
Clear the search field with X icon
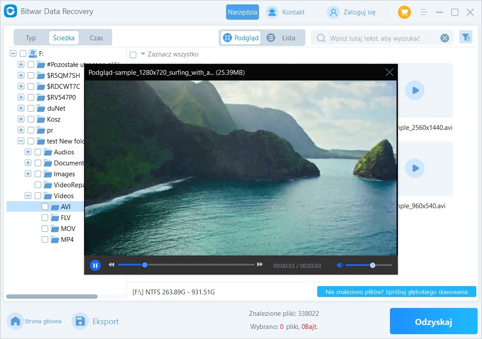click(x=445, y=38)
